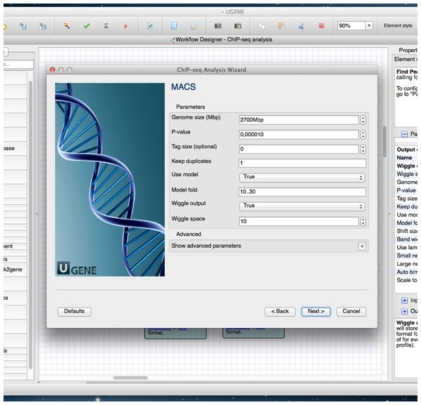
Task: Click the scissors Cut toolbar icon
Action: pos(301,26)
